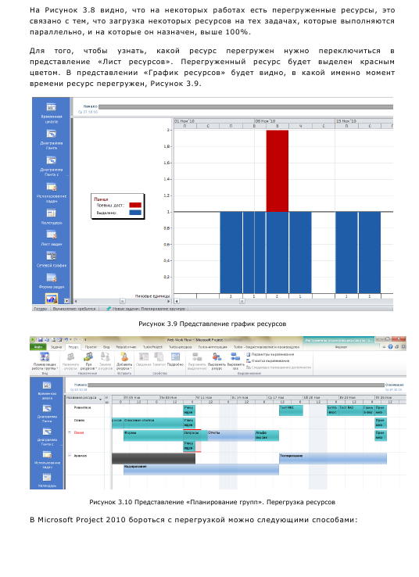
Task: Click Готово status bar entry
Action: coord(41,308)
